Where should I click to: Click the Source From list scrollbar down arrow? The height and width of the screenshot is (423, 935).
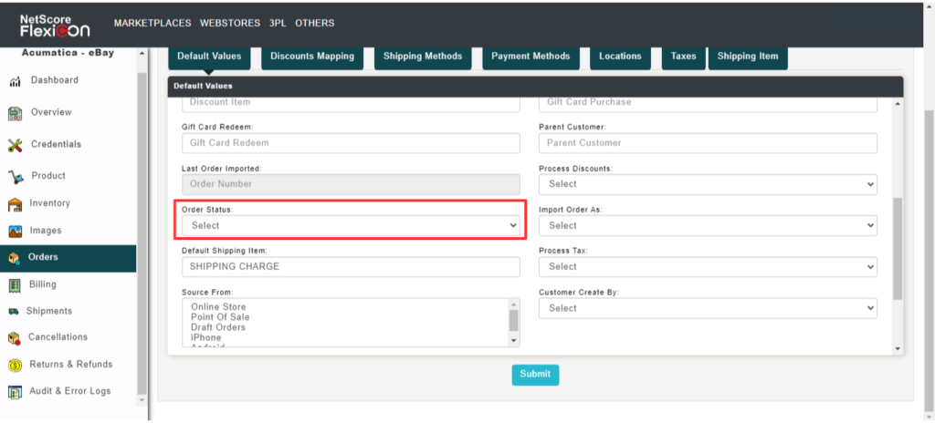(x=513, y=340)
